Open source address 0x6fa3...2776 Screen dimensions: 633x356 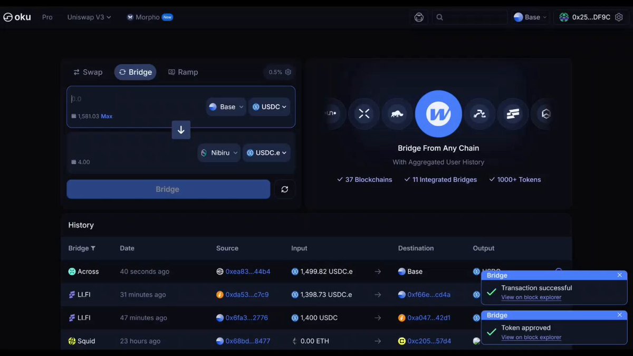[246, 318]
